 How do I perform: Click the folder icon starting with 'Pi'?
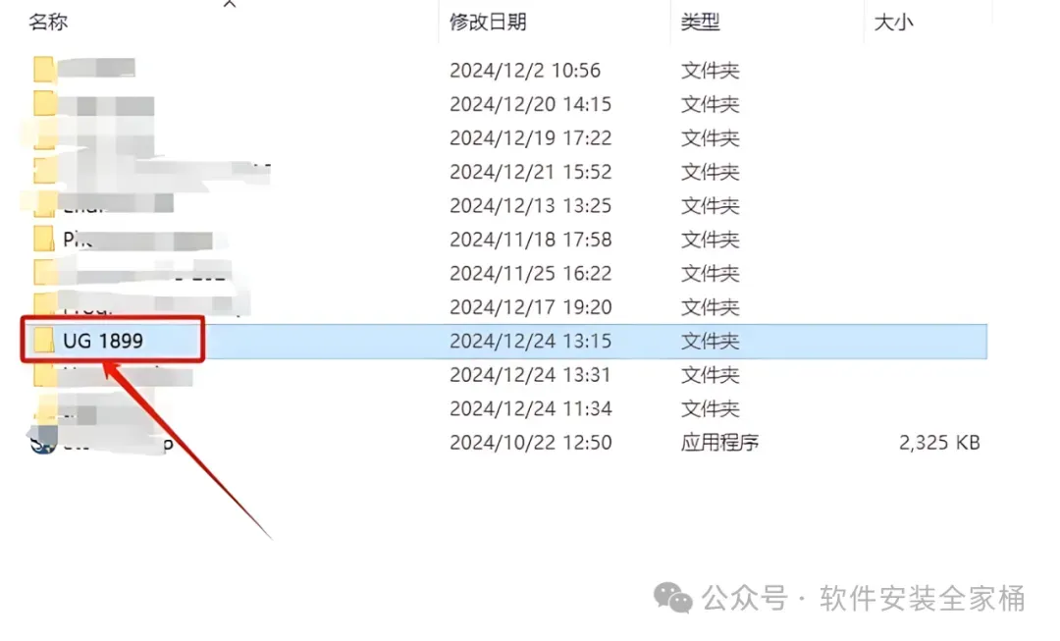point(44,239)
